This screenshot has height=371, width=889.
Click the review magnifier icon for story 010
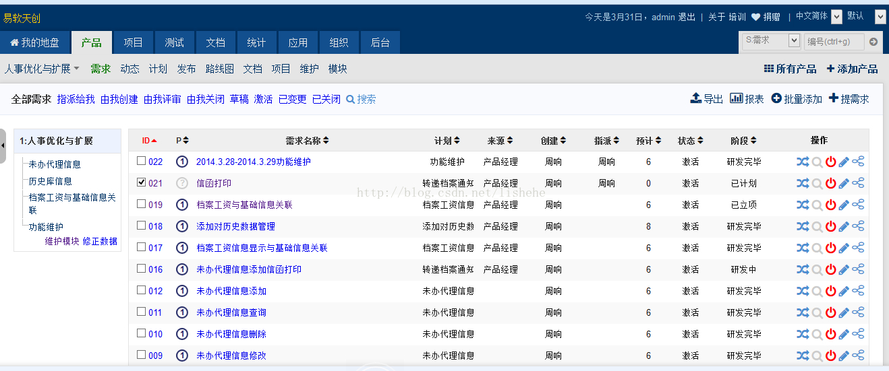point(817,334)
